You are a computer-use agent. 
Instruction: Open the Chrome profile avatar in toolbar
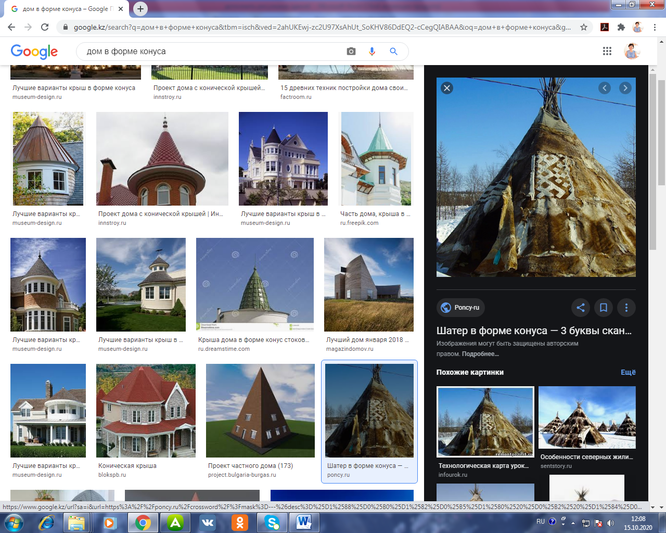637,27
